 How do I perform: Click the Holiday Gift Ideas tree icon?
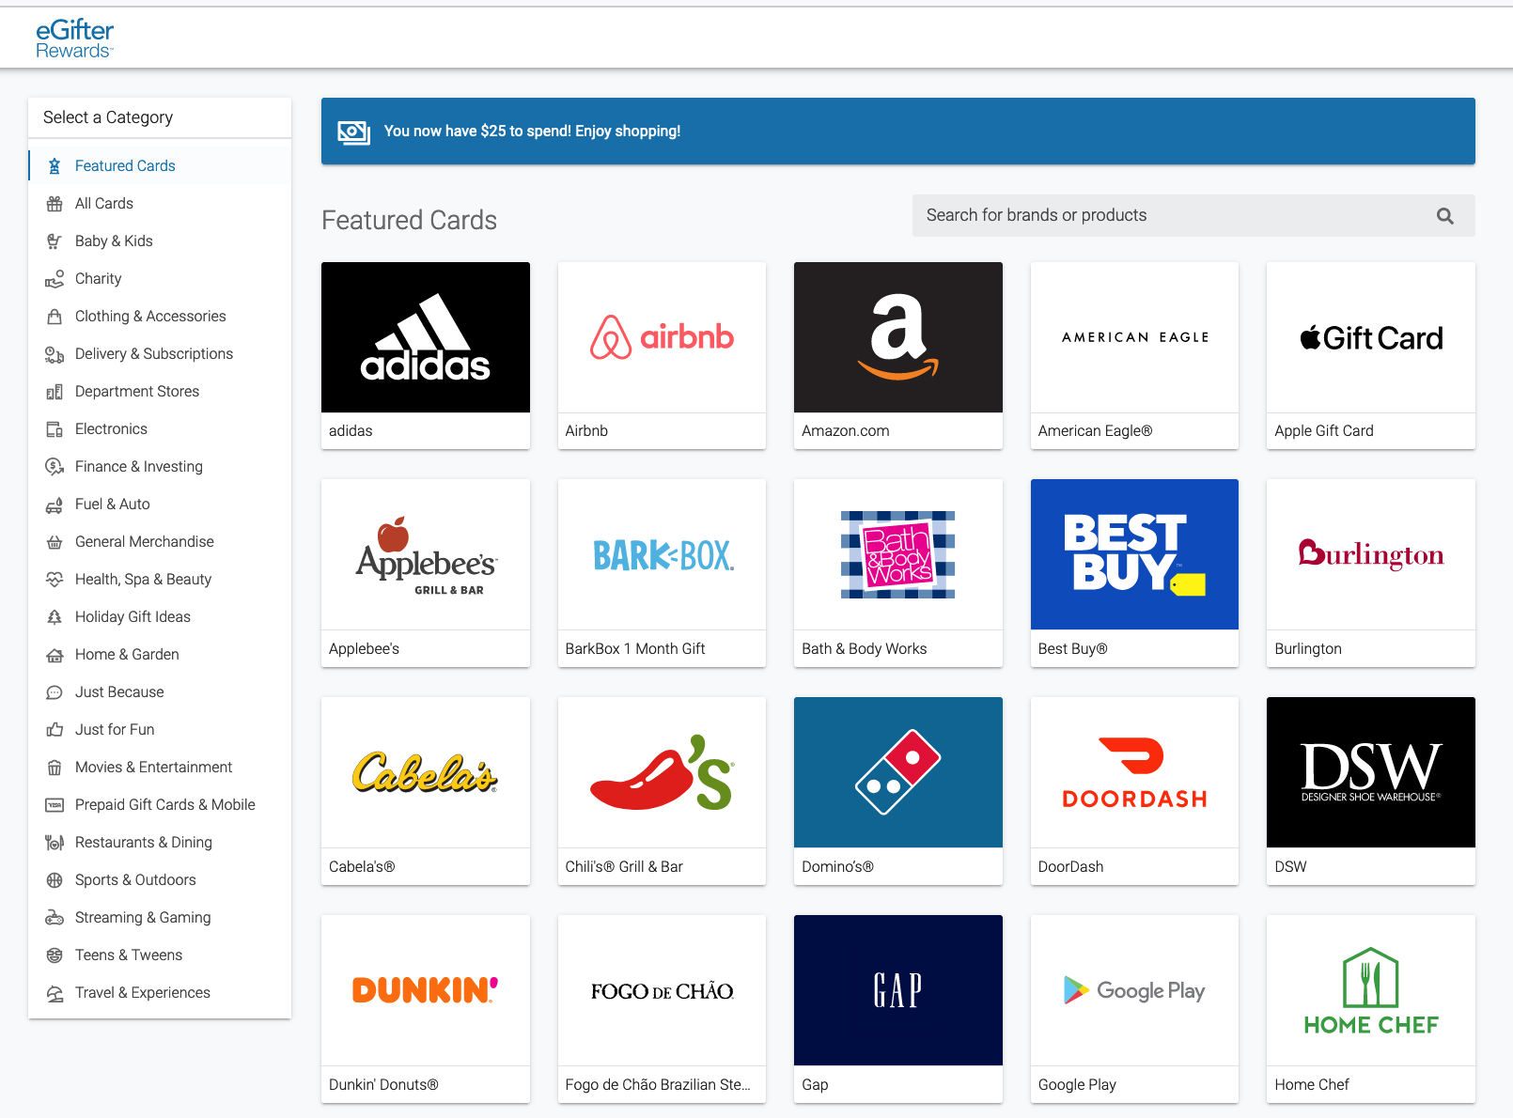coord(55,617)
